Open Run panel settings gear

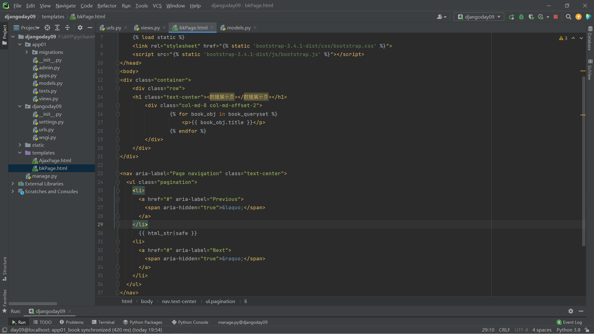click(571, 311)
